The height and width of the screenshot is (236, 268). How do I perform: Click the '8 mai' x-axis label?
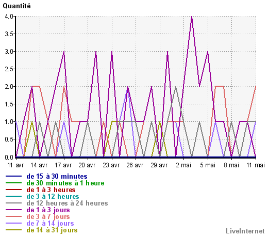point(231,165)
